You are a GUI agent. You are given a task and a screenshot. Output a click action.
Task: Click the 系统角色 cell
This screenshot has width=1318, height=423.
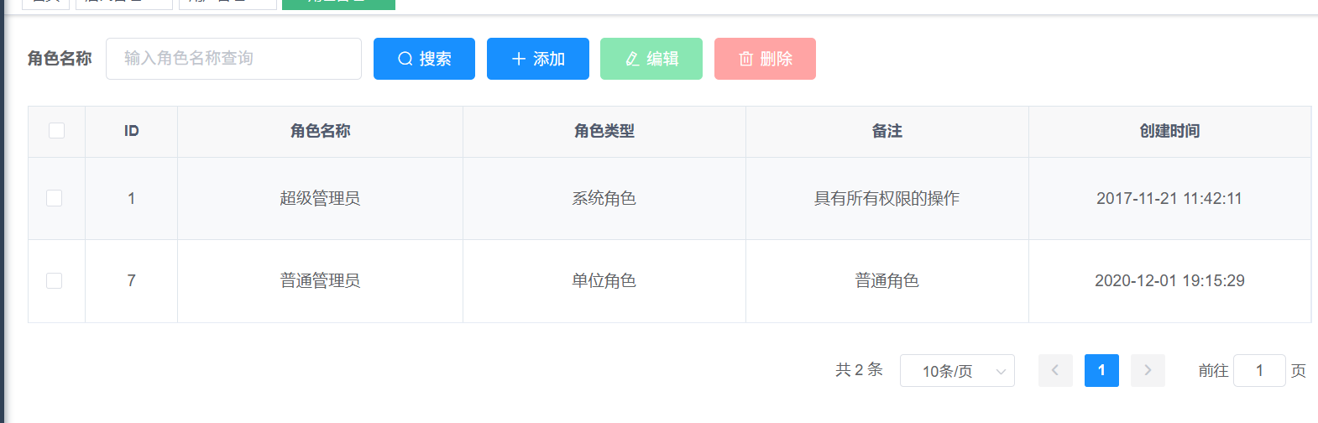(x=604, y=198)
